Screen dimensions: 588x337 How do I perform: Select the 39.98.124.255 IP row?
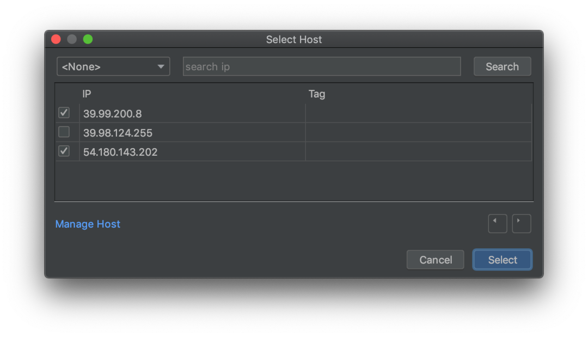pyautogui.click(x=118, y=132)
